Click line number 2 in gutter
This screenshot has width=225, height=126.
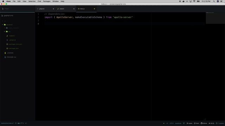(x=38, y=17)
